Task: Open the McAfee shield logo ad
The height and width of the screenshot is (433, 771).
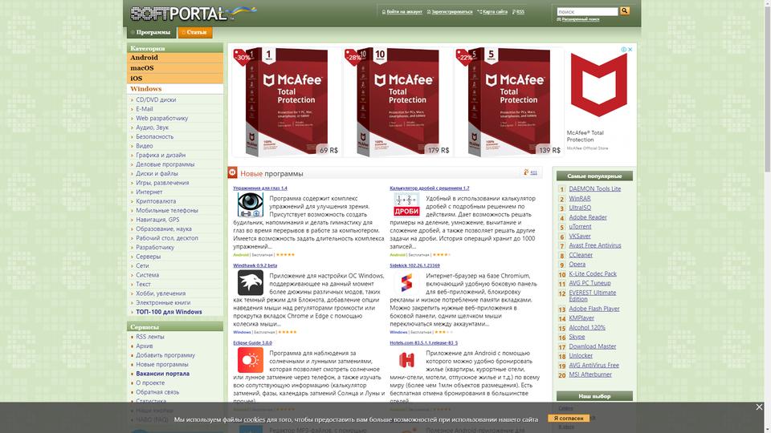Action: click(x=599, y=84)
